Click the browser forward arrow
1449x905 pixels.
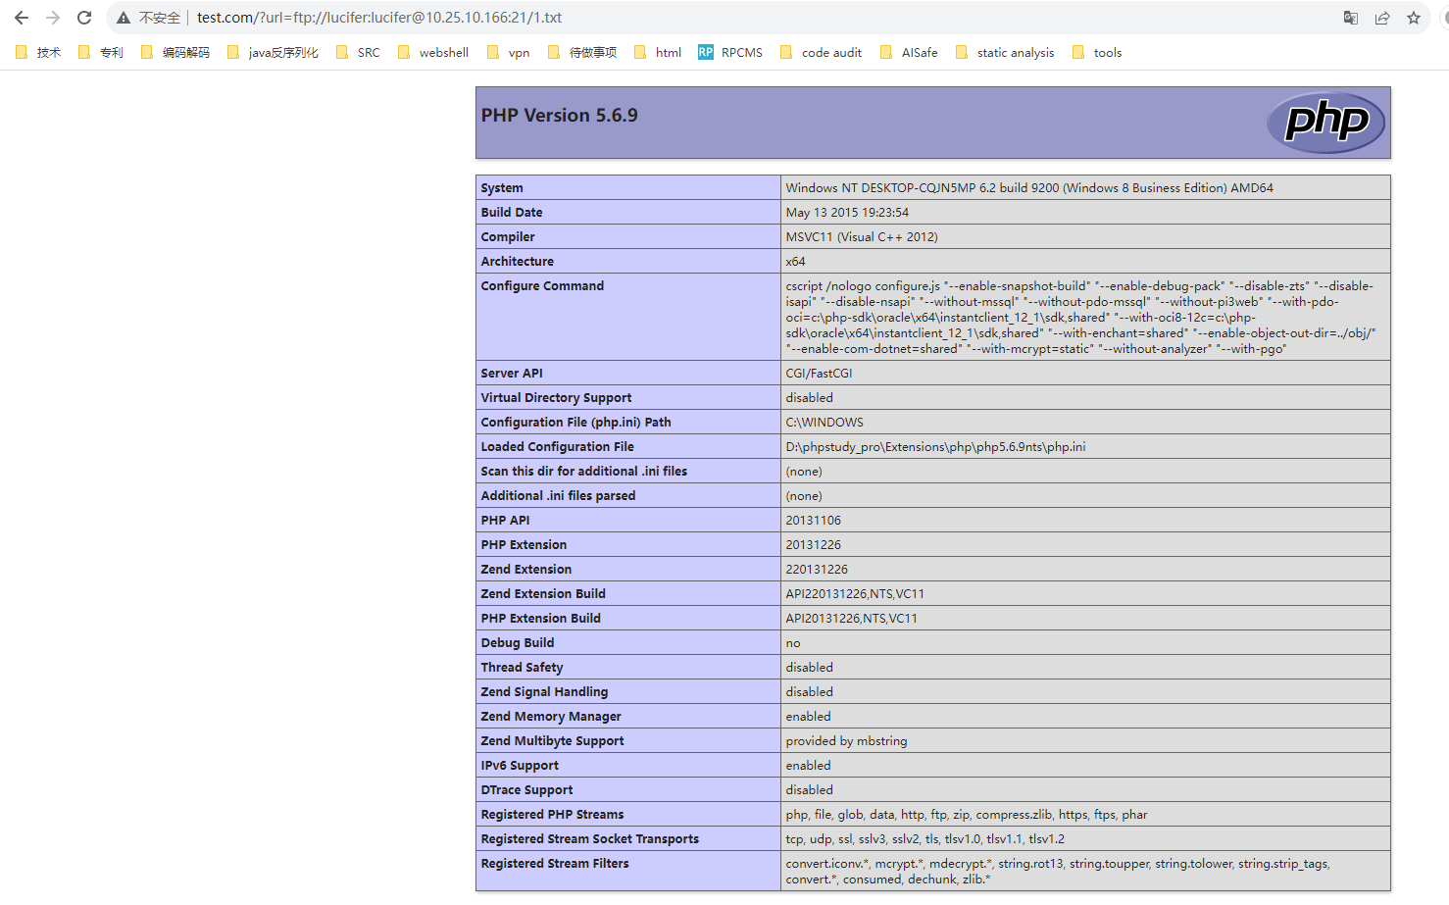click(53, 18)
